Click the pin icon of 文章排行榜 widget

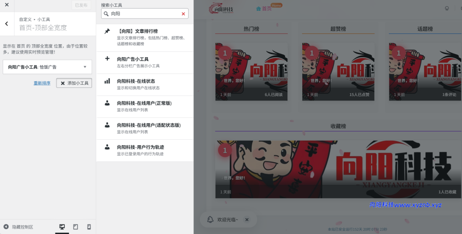pos(107,31)
